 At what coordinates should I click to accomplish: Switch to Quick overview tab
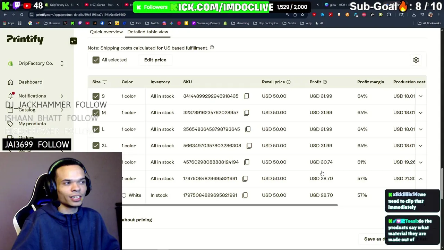[x=106, y=32]
